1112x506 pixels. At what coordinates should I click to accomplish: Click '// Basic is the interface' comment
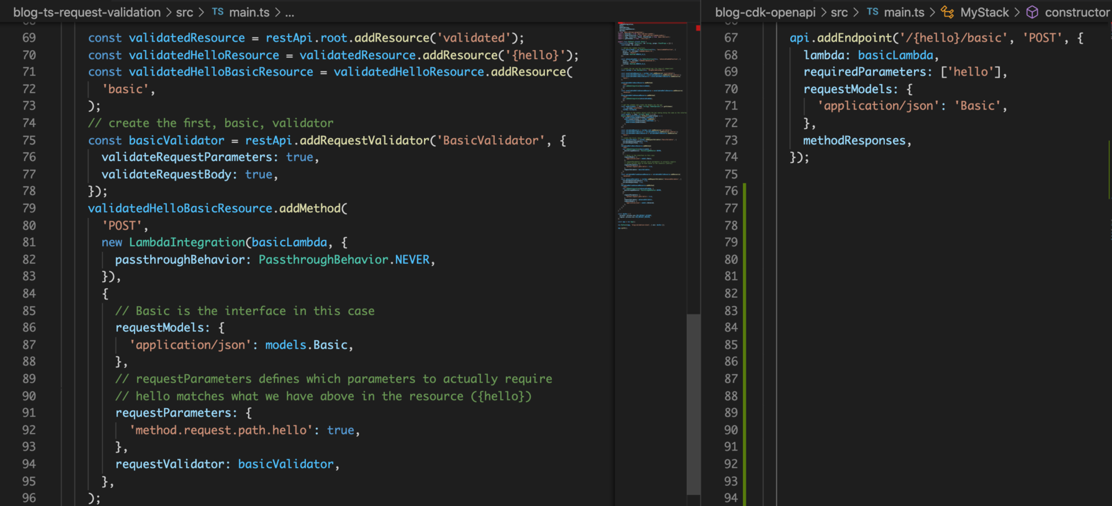pyautogui.click(x=245, y=311)
